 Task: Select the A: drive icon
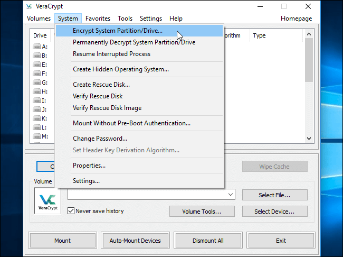[37, 47]
